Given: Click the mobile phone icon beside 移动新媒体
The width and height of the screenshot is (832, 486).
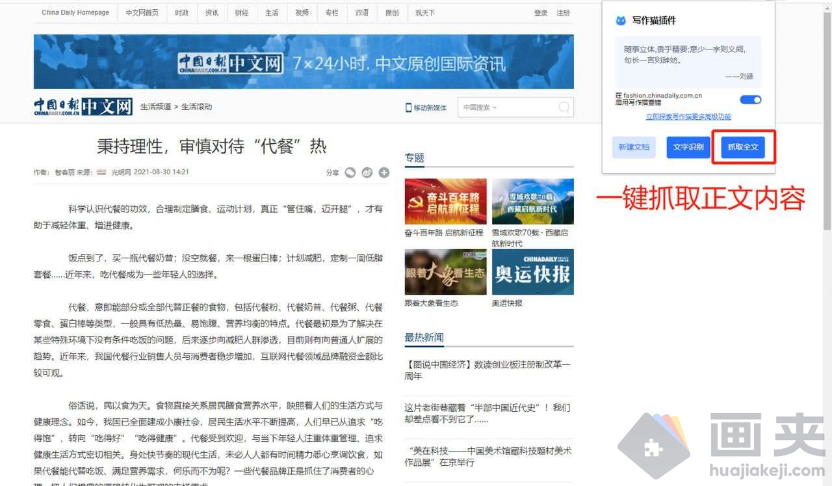Looking at the screenshot, I should 408,107.
